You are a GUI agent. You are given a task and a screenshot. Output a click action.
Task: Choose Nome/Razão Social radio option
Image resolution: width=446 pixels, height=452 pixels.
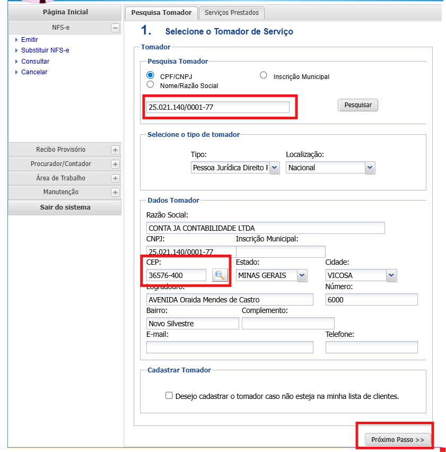pyautogui.click(x=150, y=84)
